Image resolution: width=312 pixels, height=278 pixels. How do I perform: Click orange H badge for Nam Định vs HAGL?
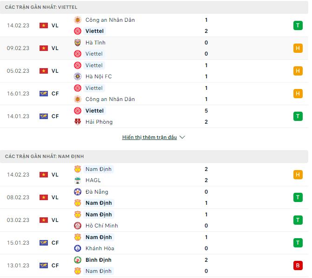click(298, 175)
